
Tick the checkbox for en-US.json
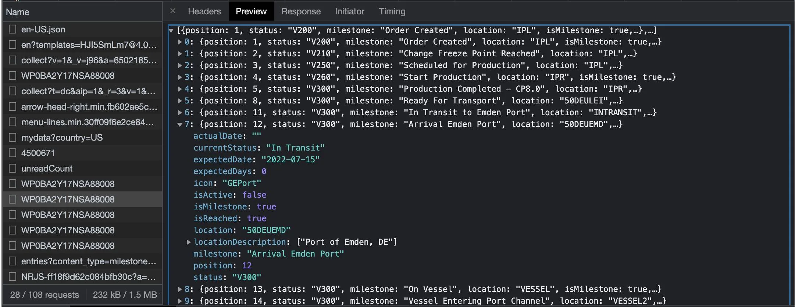pyautogui.click(x=13, y=29)
